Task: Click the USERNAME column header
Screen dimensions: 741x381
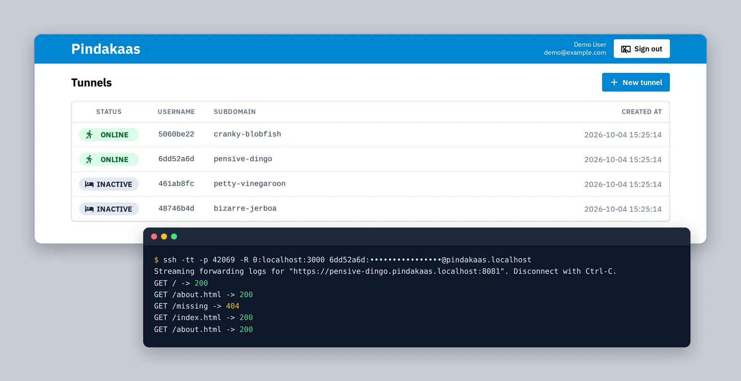Action: pyautogui.click(x=176, y=112)
